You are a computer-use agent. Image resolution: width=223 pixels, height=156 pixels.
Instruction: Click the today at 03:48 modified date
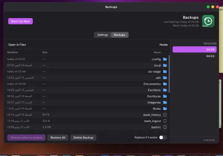pos(16,71)
